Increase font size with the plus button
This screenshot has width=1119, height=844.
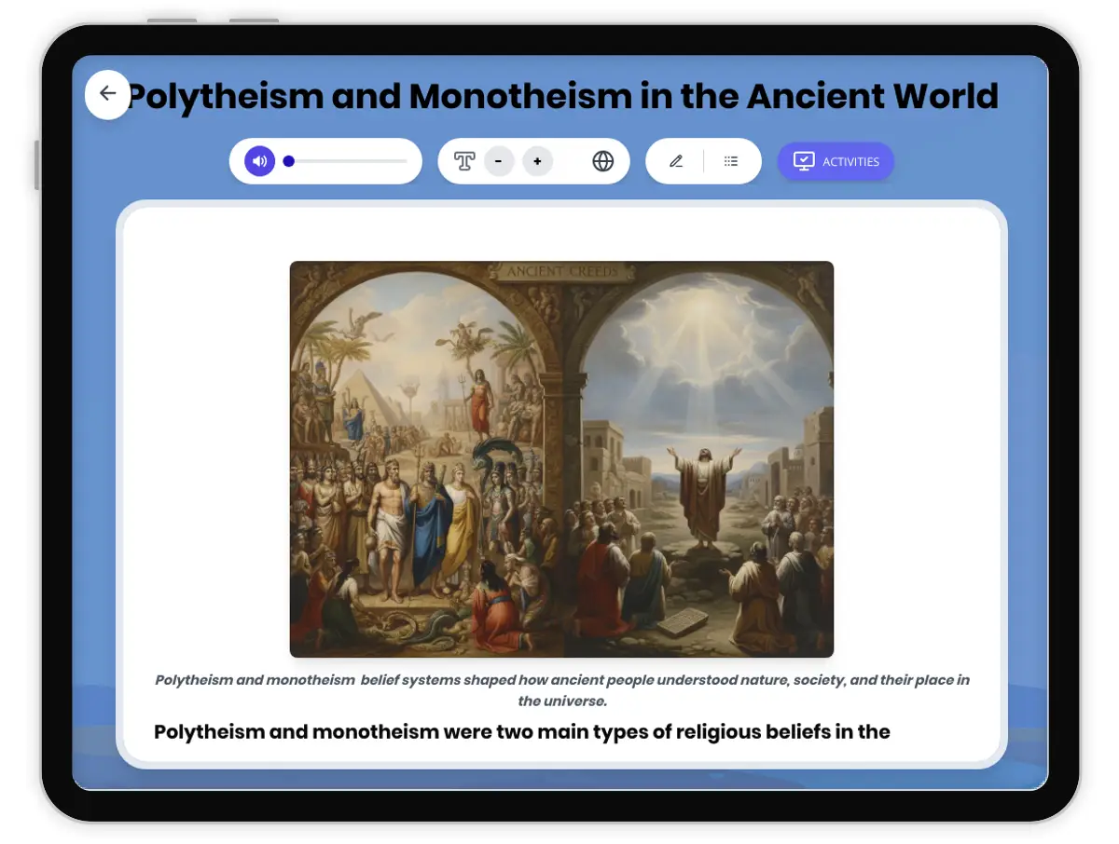coord(537,160)
